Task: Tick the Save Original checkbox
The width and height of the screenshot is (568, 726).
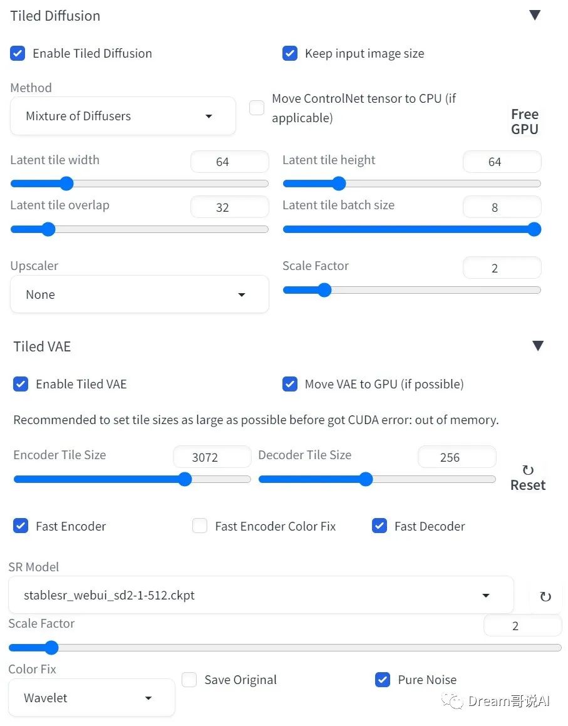Action: point(189,680)
